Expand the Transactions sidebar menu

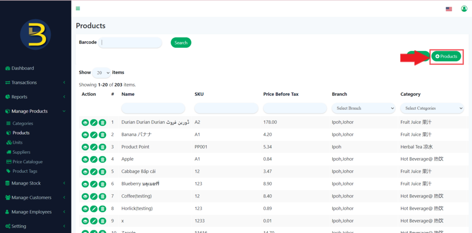pos(35,82)
